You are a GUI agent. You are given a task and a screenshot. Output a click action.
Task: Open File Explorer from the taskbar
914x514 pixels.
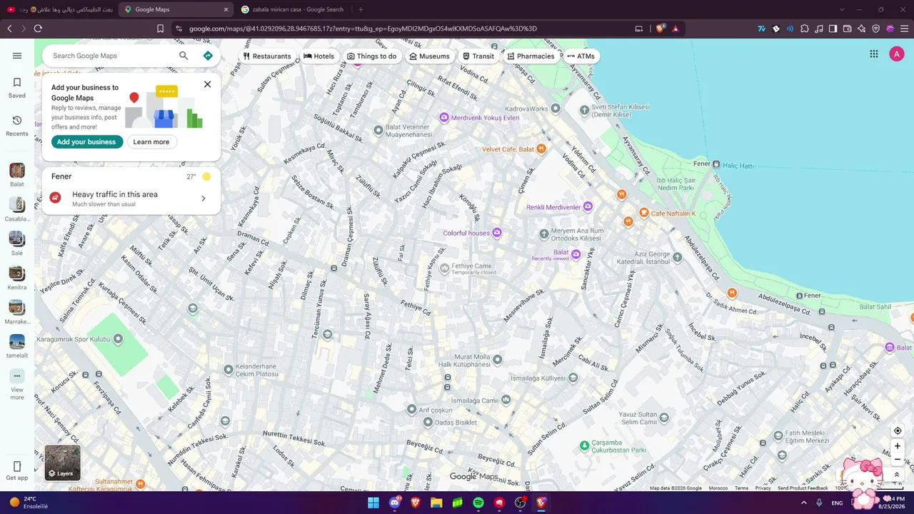436,503
